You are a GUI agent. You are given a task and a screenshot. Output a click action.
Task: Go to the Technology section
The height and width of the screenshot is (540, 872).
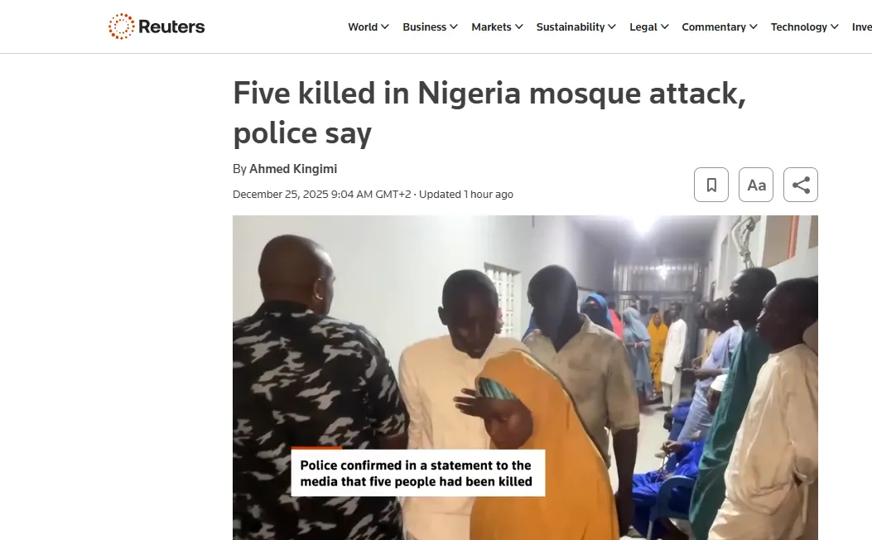tap(798, 27)
